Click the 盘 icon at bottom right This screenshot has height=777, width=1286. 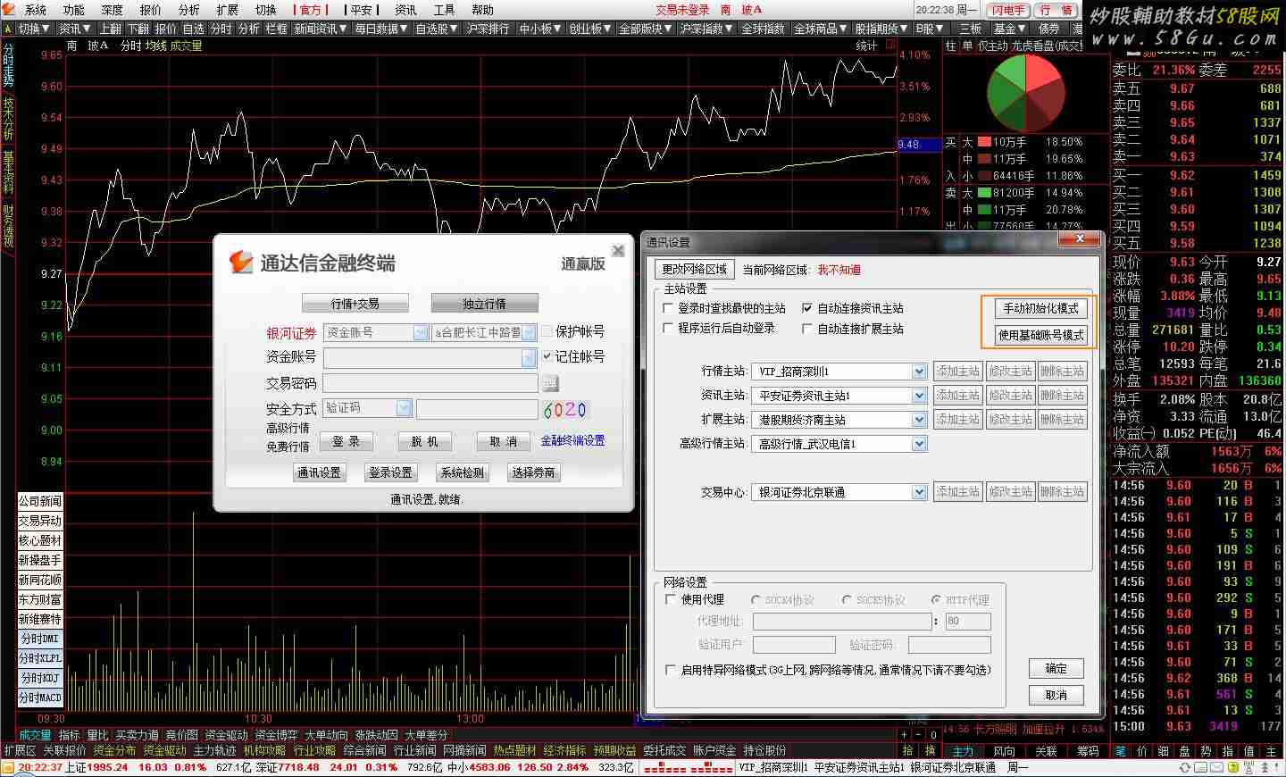coord(1184,751)
